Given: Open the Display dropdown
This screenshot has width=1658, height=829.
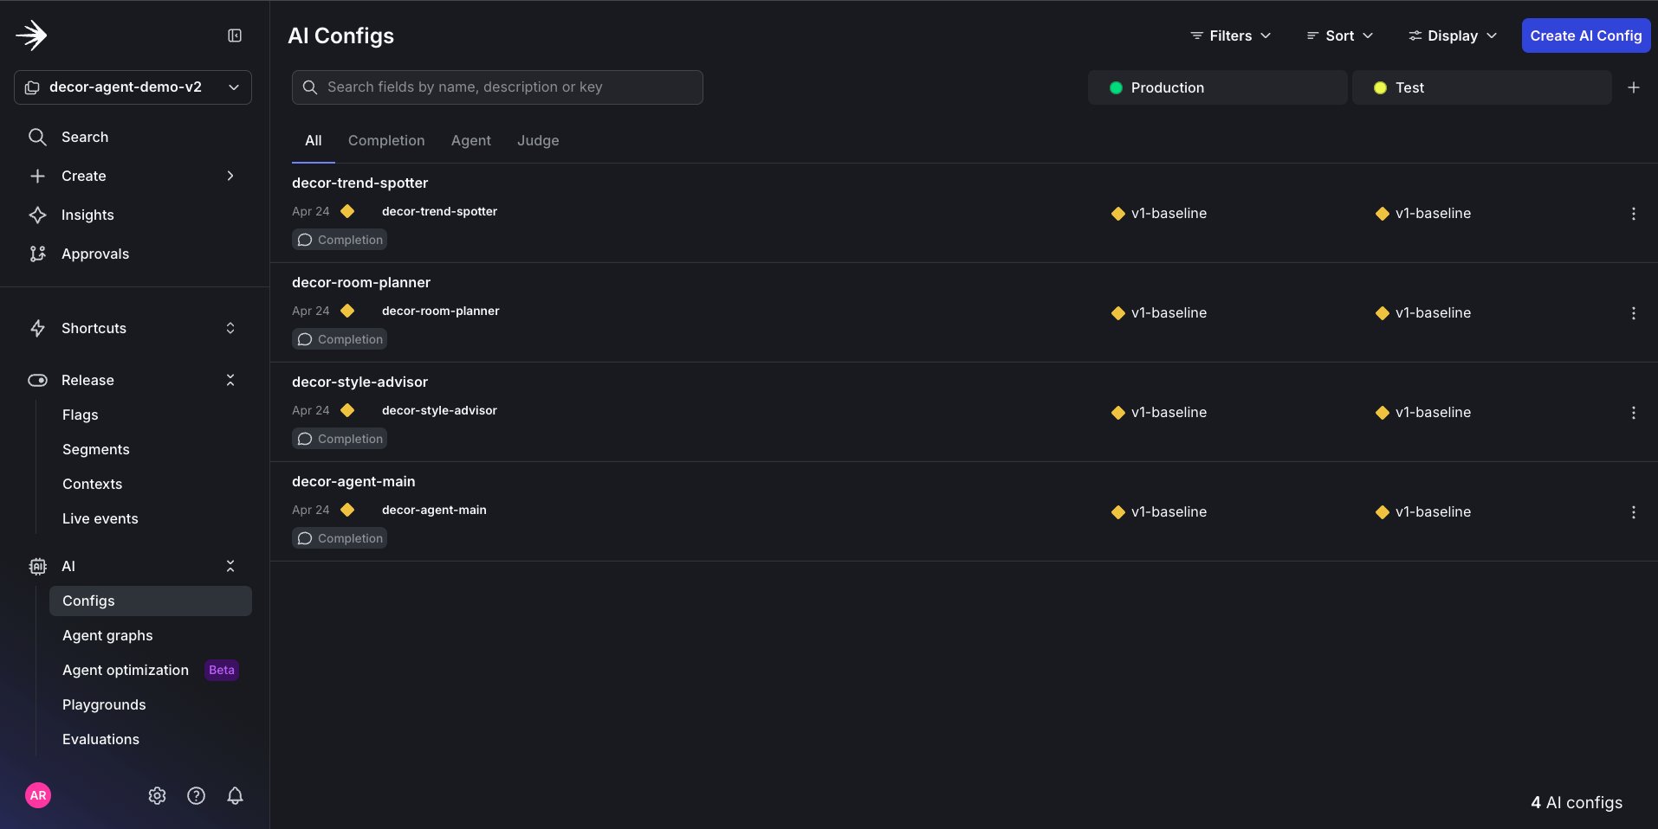Looking at the screenshot, I should point(1453,35).
